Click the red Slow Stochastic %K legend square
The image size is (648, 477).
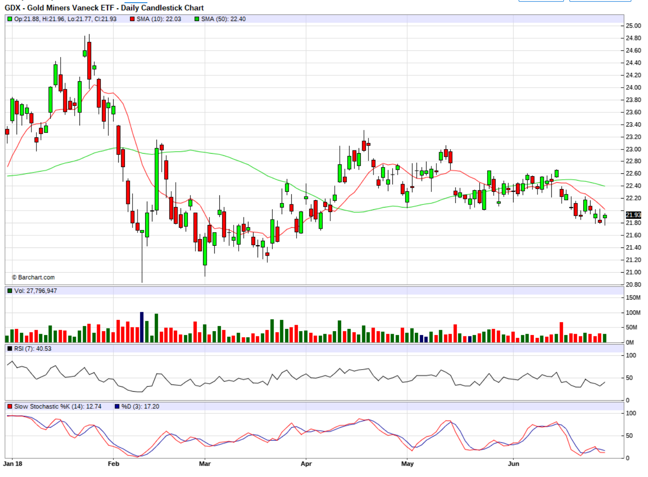pyautogui.click(x=9, y=407)
